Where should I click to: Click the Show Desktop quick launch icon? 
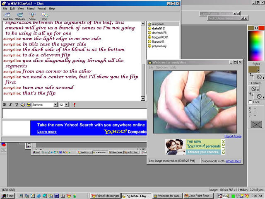(33, 196)
